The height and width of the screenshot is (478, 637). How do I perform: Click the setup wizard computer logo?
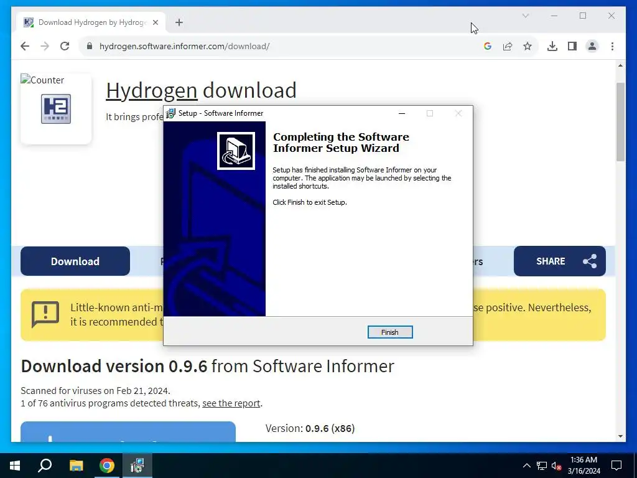236,151
